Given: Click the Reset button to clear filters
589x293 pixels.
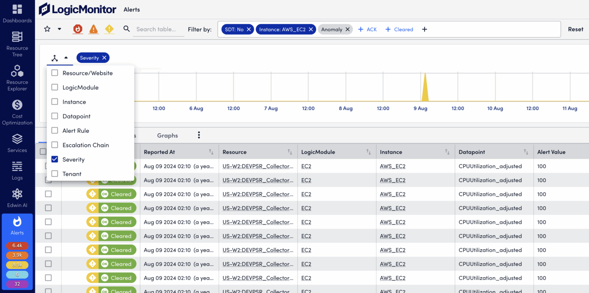Looking at the screenshot, I should (x=575, y=29).
